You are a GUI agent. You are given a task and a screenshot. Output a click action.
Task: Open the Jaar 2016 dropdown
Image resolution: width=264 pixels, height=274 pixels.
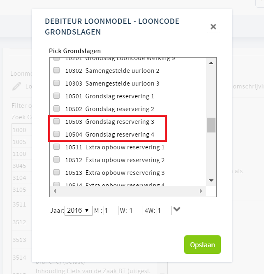[x=79, y=211]
